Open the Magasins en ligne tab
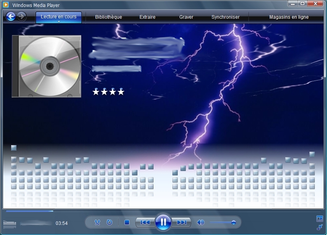Image resolution: width=327 pixels, height=235 pixels. click(289, 17)
